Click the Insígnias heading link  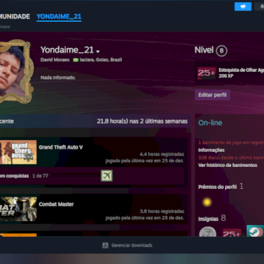pos(208,219)
